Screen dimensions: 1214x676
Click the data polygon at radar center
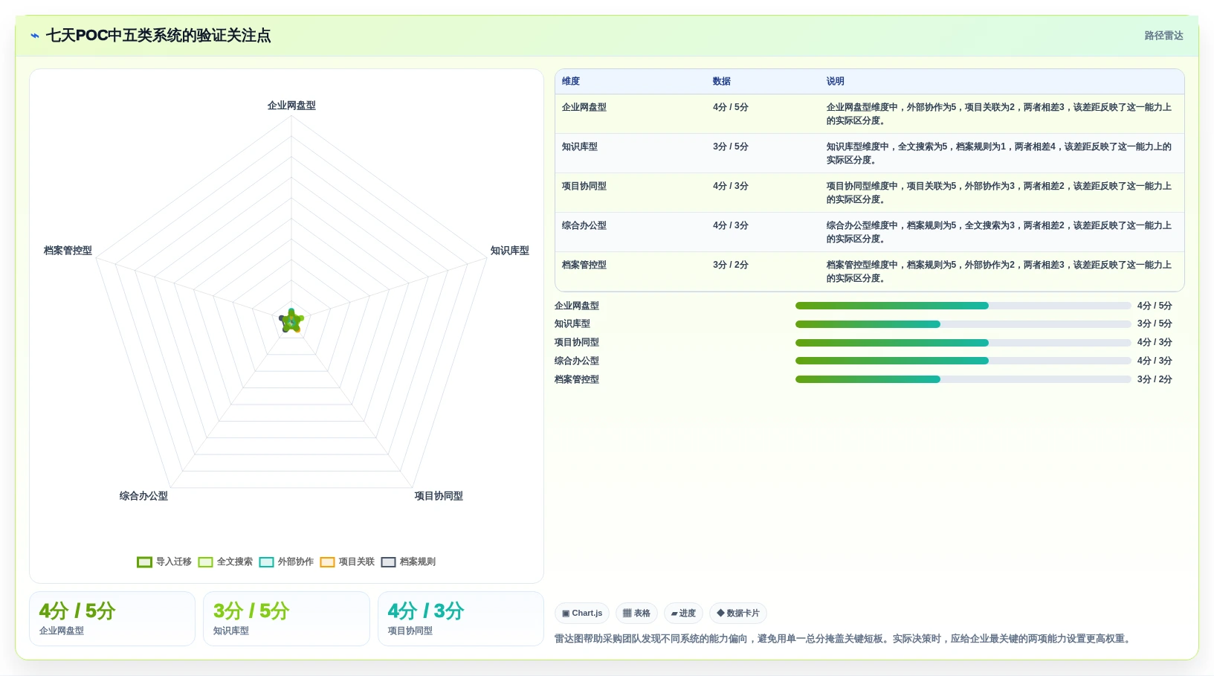click(x=291, y=321)
